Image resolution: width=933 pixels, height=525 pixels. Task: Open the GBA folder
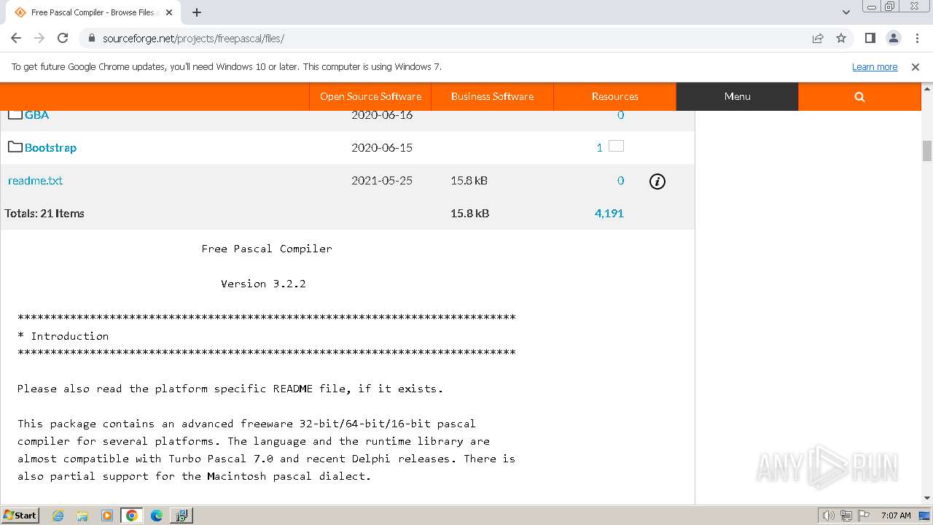pos(36,114)
